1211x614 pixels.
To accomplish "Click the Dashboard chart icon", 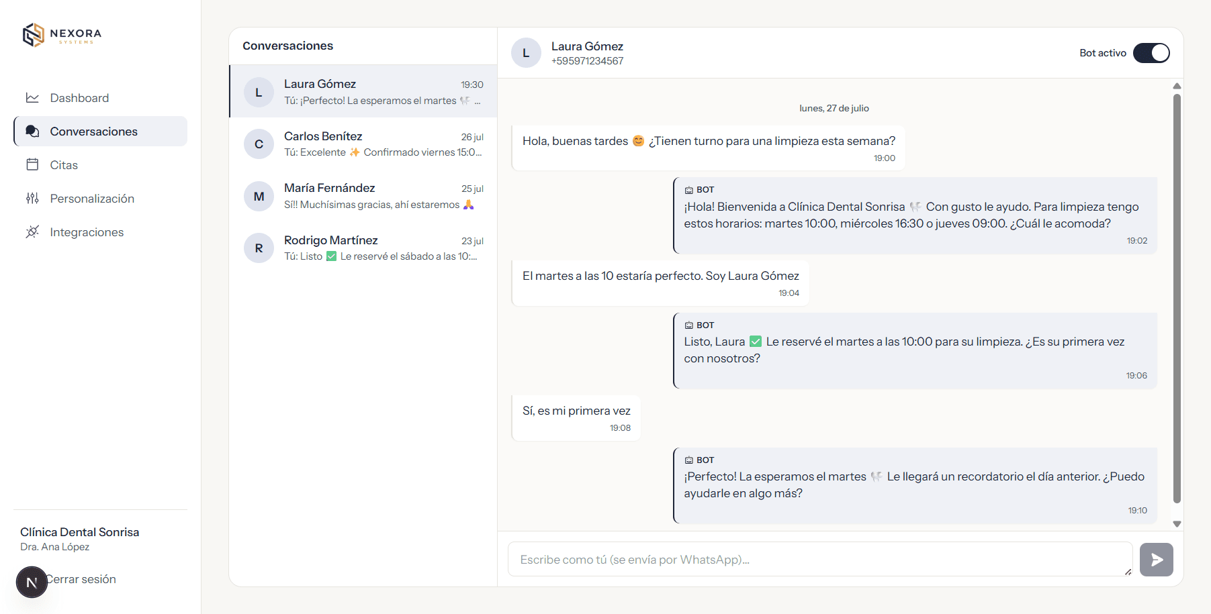I will click(32, 98).
